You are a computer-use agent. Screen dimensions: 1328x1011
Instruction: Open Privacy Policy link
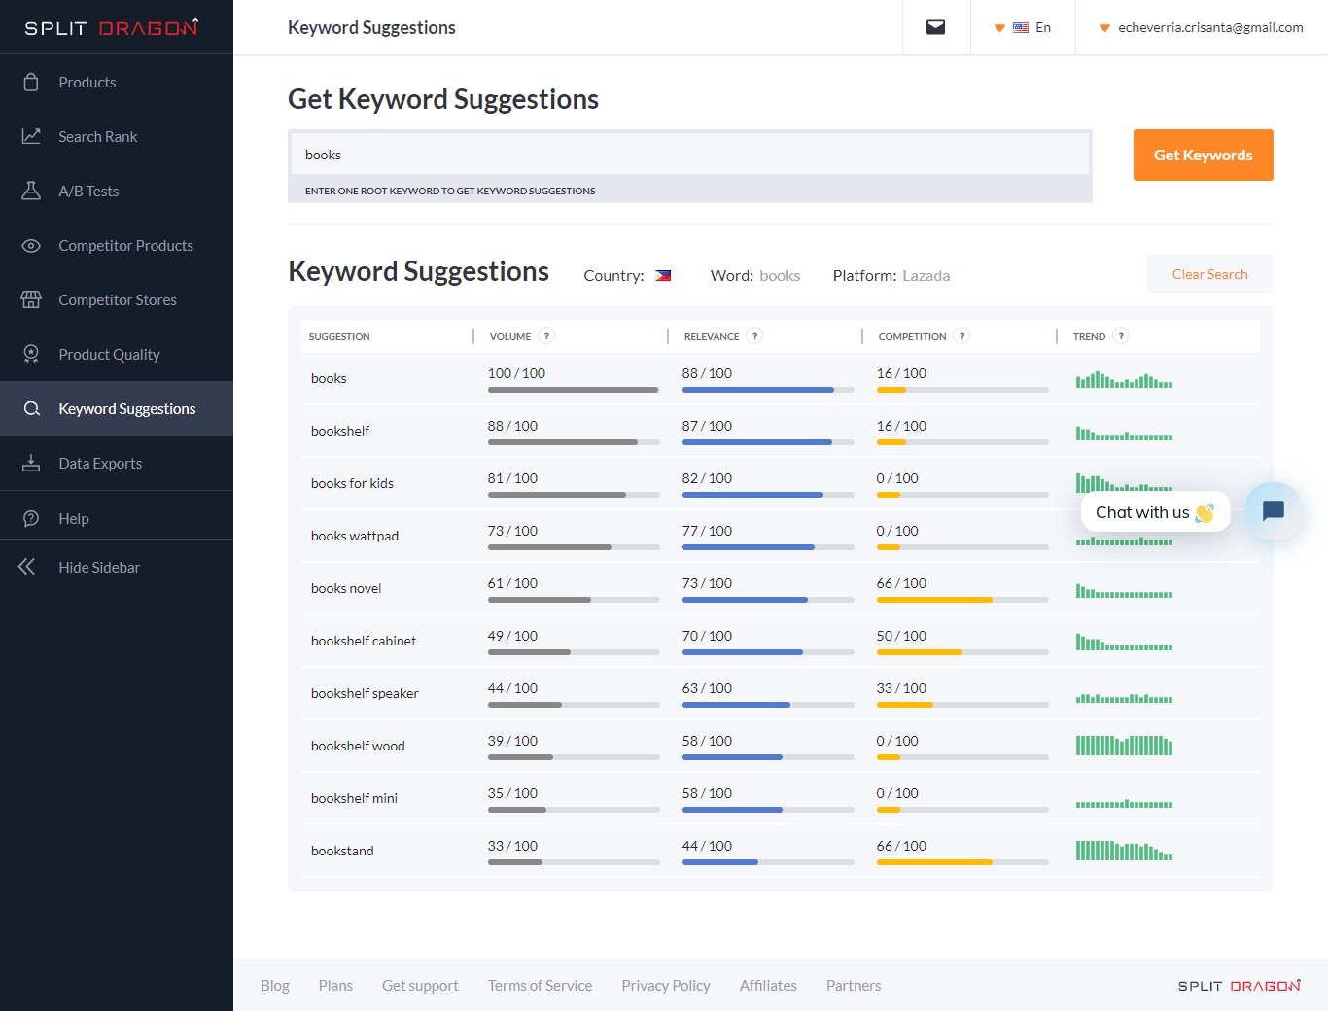pyautogui.click(x=666, y=985)
